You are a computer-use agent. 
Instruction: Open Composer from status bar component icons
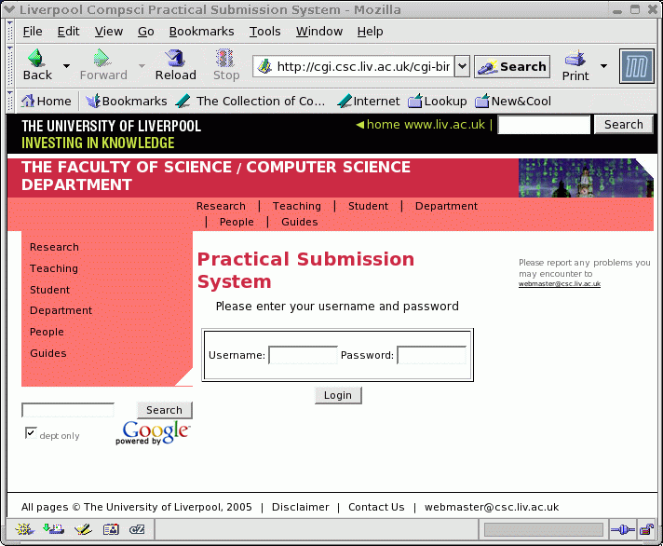pos(83,529)
